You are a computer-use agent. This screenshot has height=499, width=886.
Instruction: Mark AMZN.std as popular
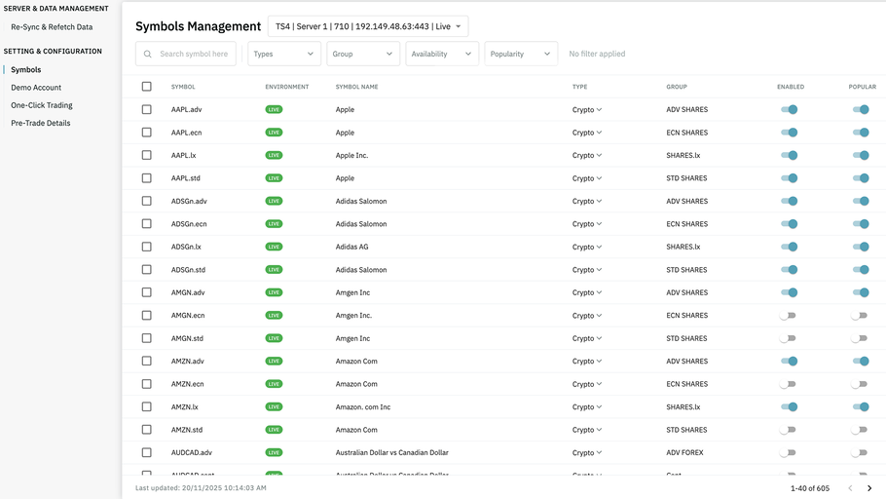(860, 430)
